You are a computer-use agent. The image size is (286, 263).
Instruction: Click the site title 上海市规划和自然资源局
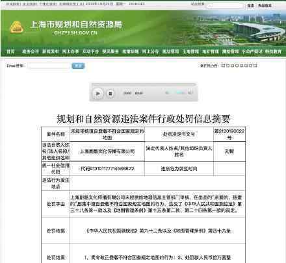76,25
